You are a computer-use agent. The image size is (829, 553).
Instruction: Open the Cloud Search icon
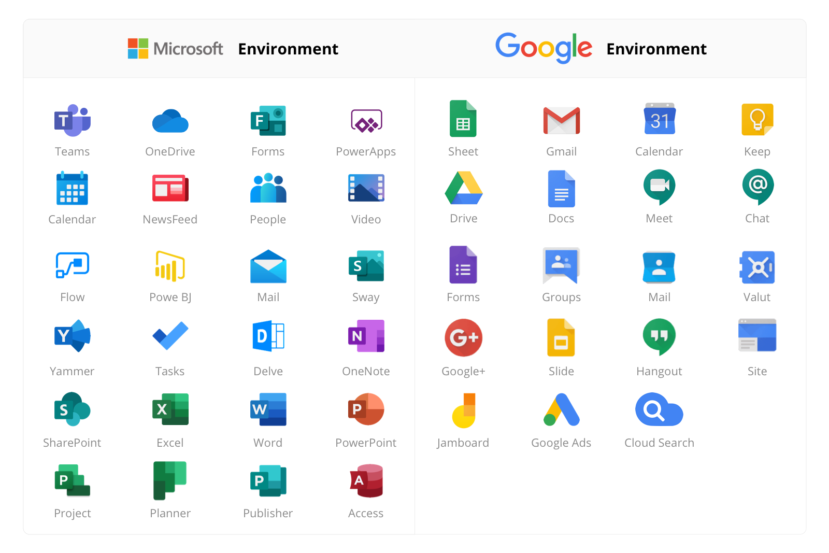coord(660,409)
